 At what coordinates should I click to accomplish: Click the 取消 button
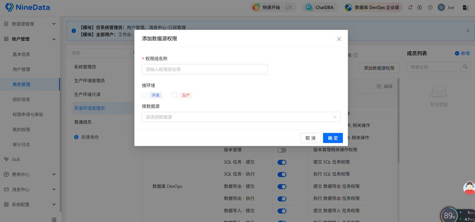pyautogui.click(x=310, y=138)
